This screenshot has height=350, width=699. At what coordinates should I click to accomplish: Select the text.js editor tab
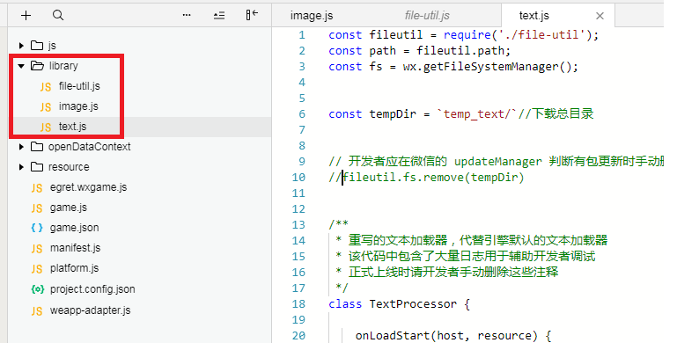click(x=534, y=16)
